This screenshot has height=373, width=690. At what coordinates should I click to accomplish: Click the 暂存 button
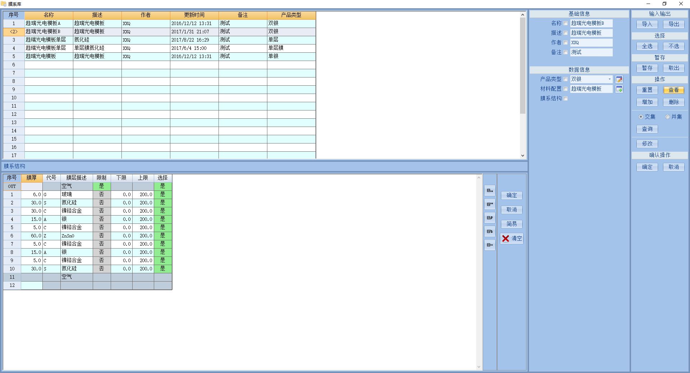click(647, 68)
